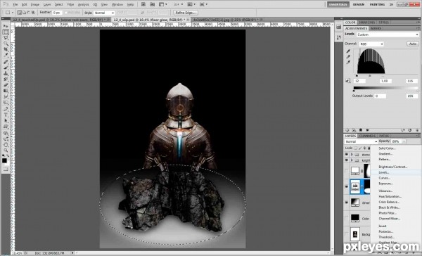Switch to the Swatches tab
422x256 pixels.
pos(366,23)
